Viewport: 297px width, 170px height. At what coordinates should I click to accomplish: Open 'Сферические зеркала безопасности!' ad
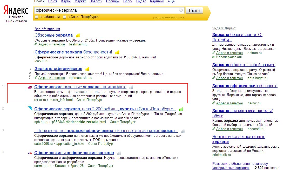[x=73, y=52]
